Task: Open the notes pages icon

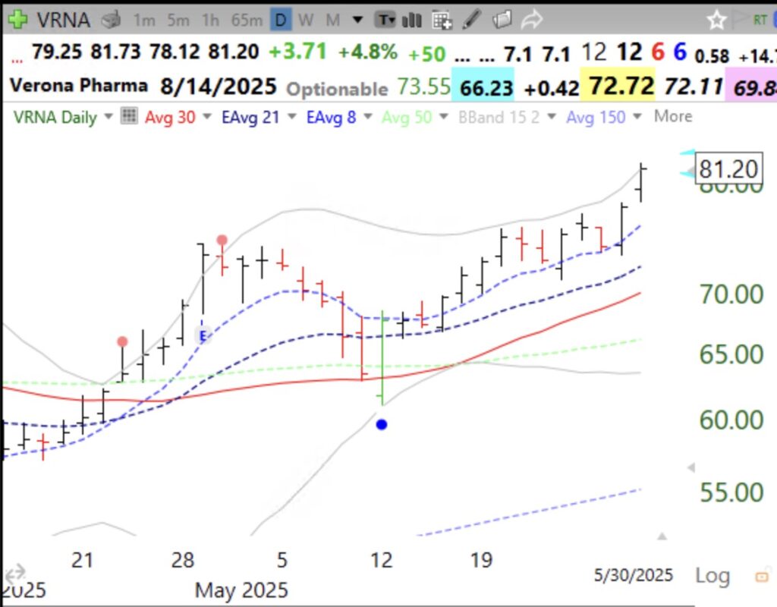Action: [502, 20]
